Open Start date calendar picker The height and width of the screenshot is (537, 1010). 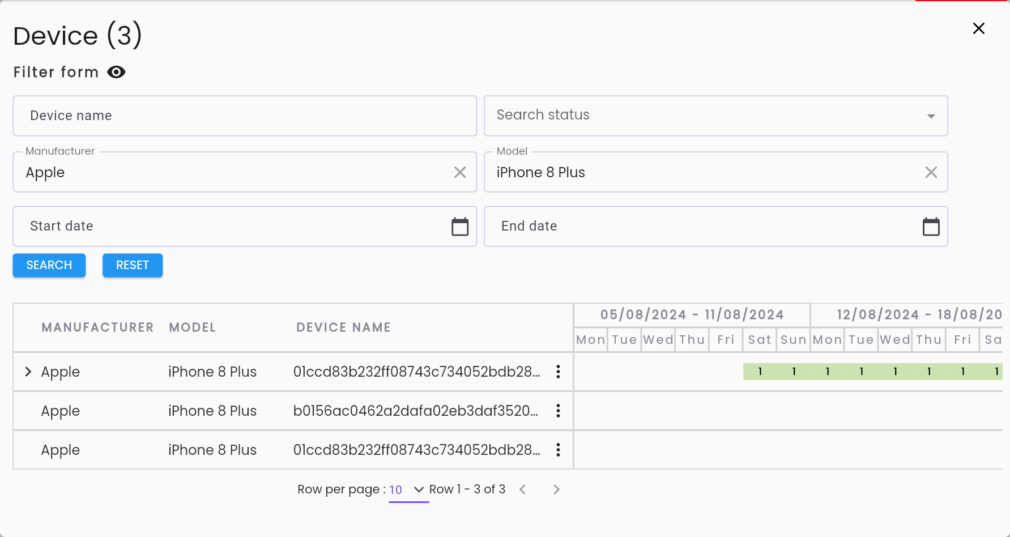[460, 227]
